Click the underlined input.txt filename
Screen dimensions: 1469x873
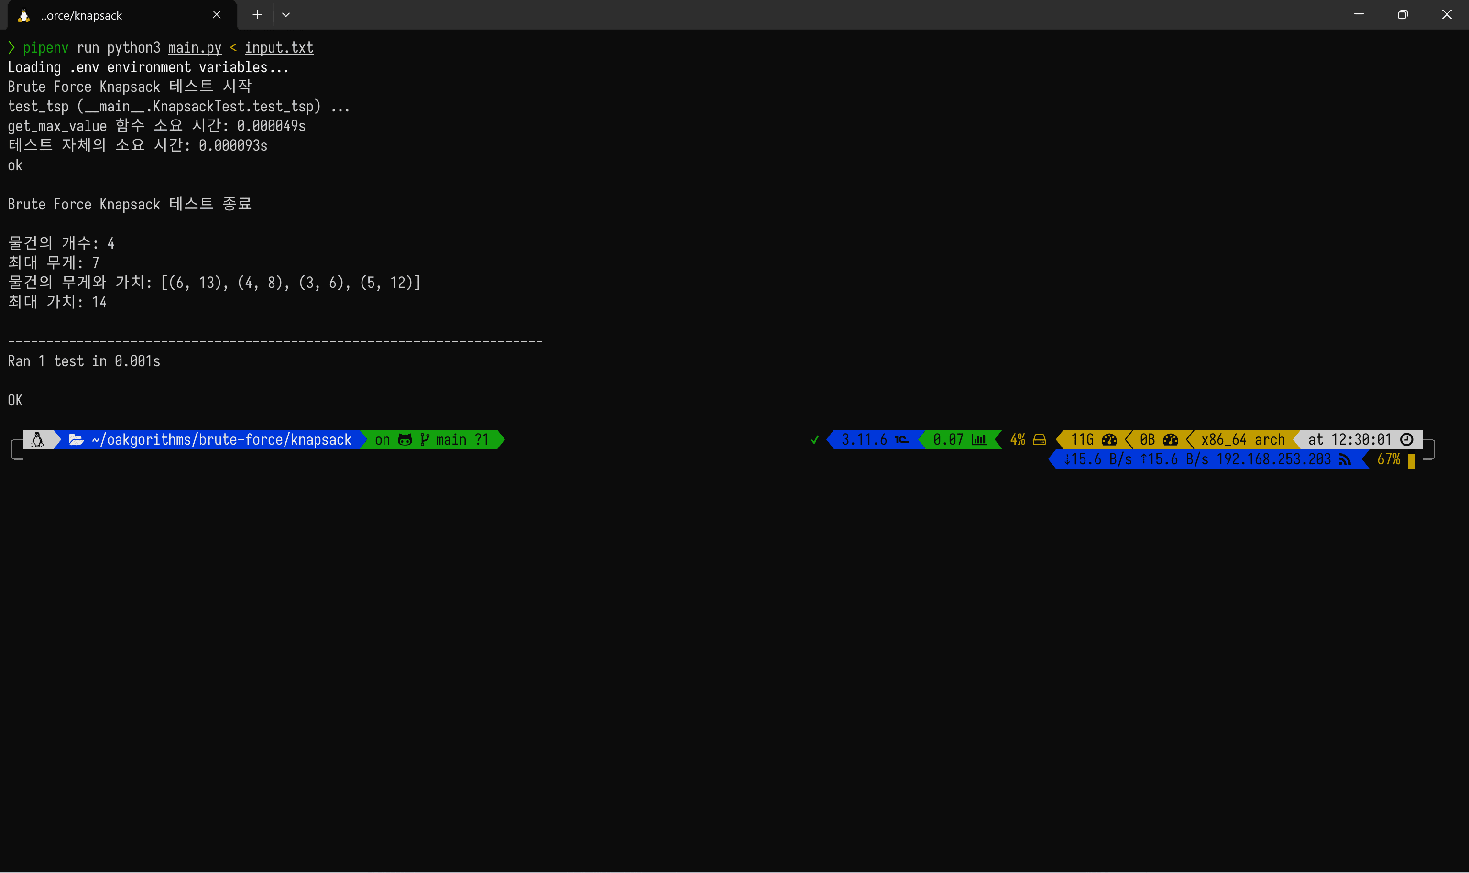(279, 48)
